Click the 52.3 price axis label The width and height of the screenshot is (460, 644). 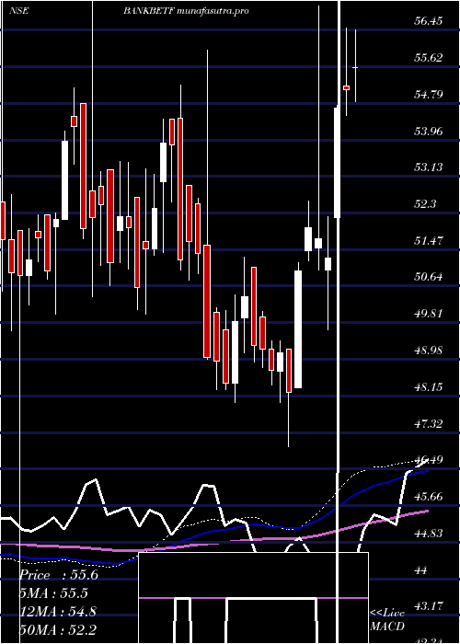[x=425, y=203]
